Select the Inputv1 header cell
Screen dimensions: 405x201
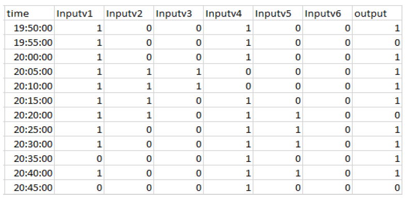(x=79, y=13)
